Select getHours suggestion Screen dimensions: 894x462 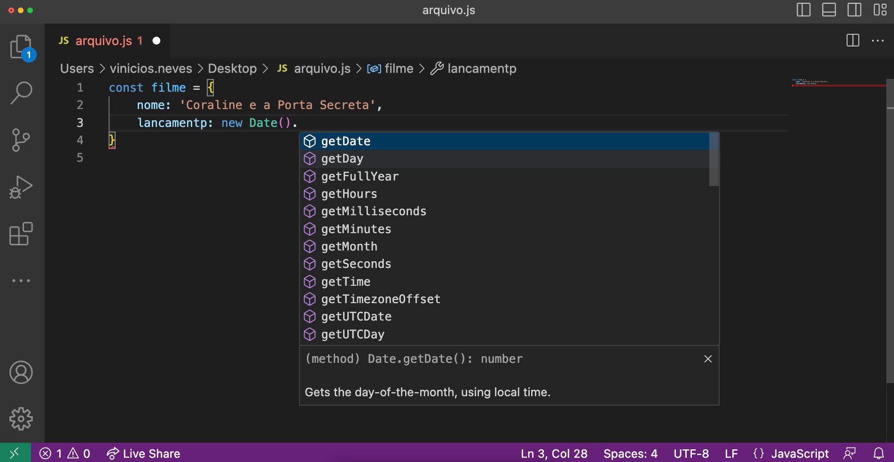tap(504, 194)
